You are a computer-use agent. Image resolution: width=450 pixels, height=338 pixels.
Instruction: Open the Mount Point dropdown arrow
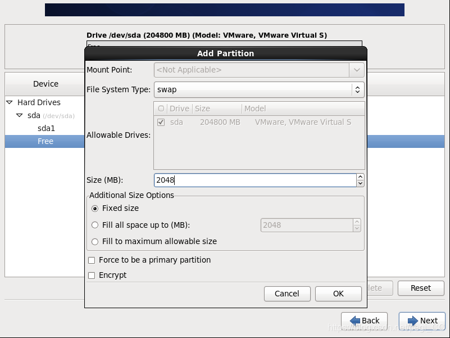[357, 70]
